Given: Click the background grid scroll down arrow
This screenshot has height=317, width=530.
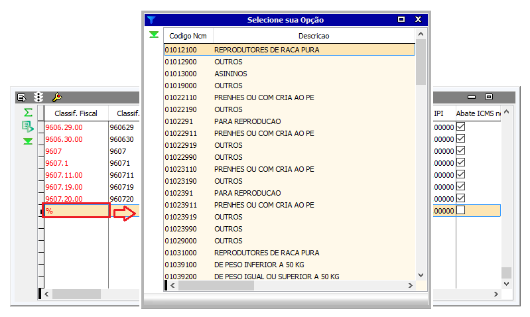Looking at the screenshot, I should coord(506,284).
